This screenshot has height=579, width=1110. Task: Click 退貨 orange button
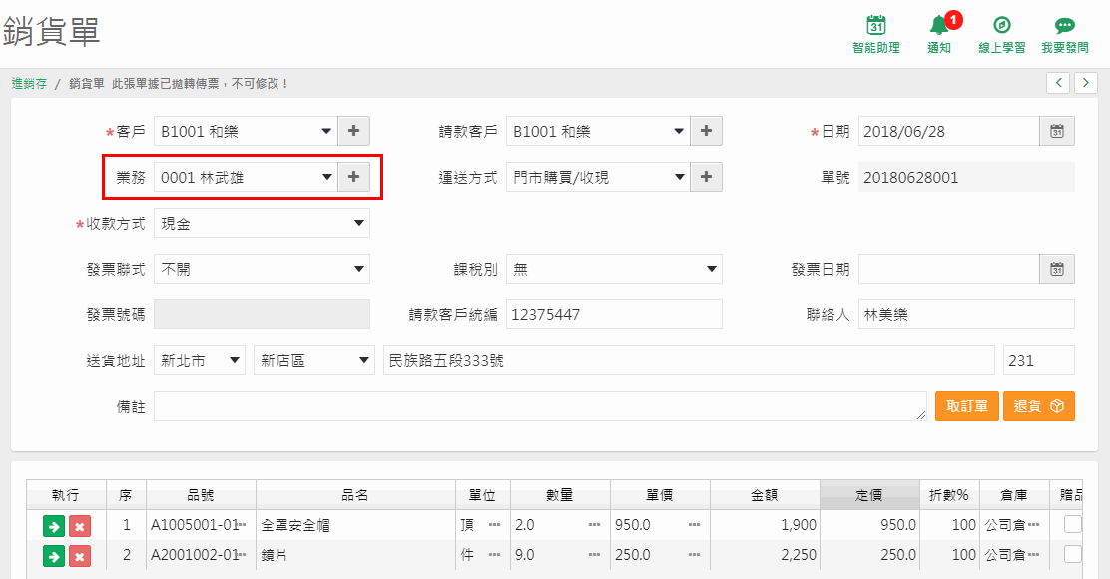1038,406
